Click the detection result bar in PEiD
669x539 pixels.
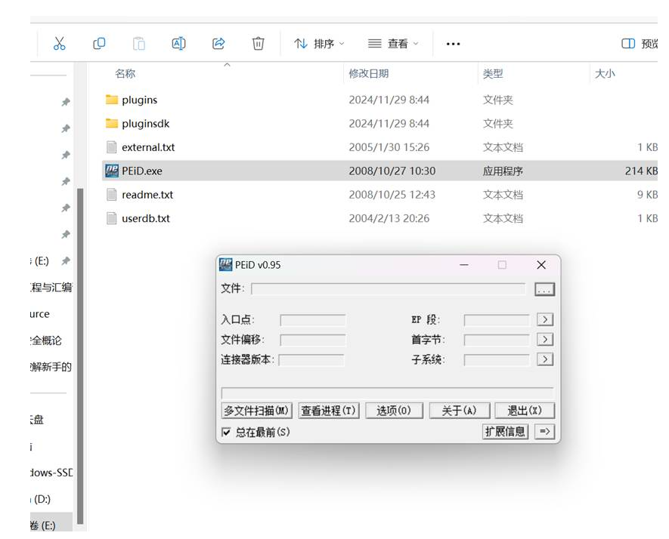pos(387,393)
